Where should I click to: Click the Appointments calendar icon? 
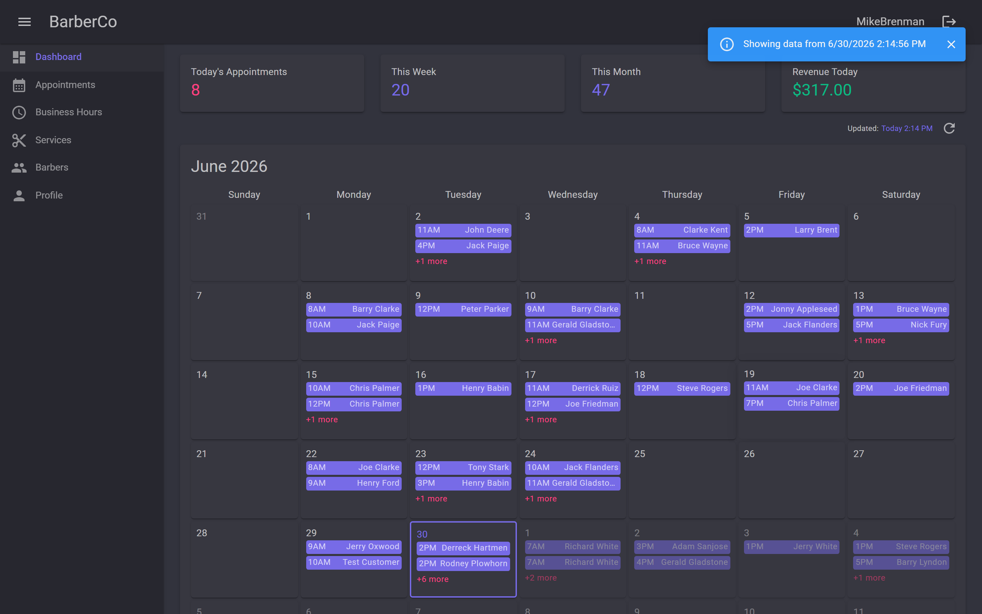pos(19,85)
